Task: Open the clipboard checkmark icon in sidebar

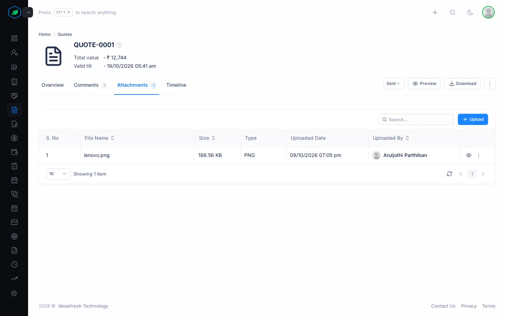Action: (x=14, y=166)
